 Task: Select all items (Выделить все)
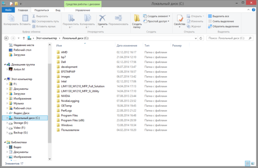tap(219, 16)
